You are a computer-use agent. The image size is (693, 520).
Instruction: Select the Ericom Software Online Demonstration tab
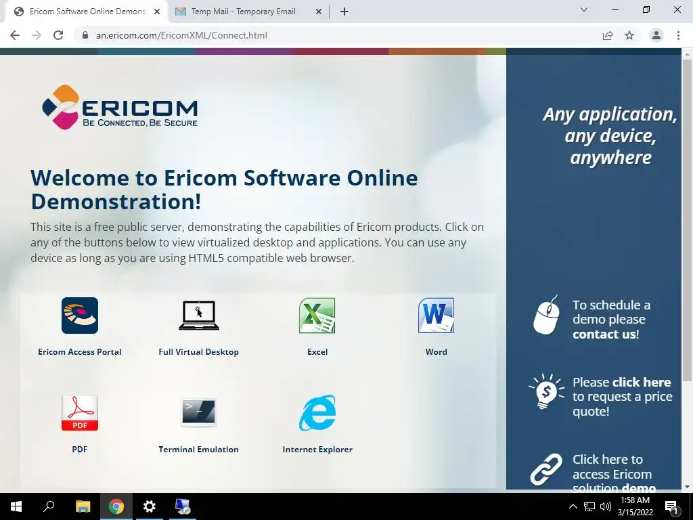pyautogui.click(x=86, y=12)
